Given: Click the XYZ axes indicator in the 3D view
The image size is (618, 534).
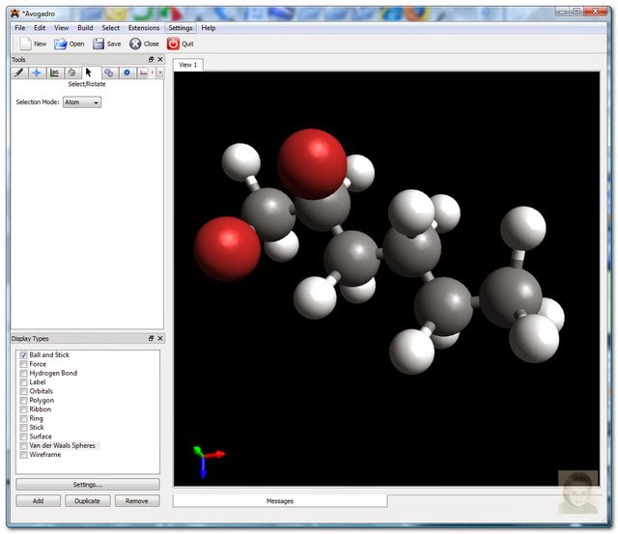Looking at the screenshot, I should click(x=208, y=461).
